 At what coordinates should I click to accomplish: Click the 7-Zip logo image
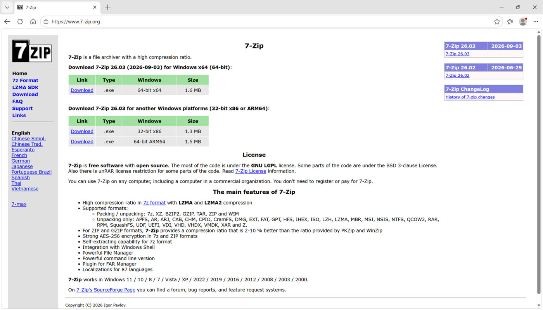click(32, 51)
